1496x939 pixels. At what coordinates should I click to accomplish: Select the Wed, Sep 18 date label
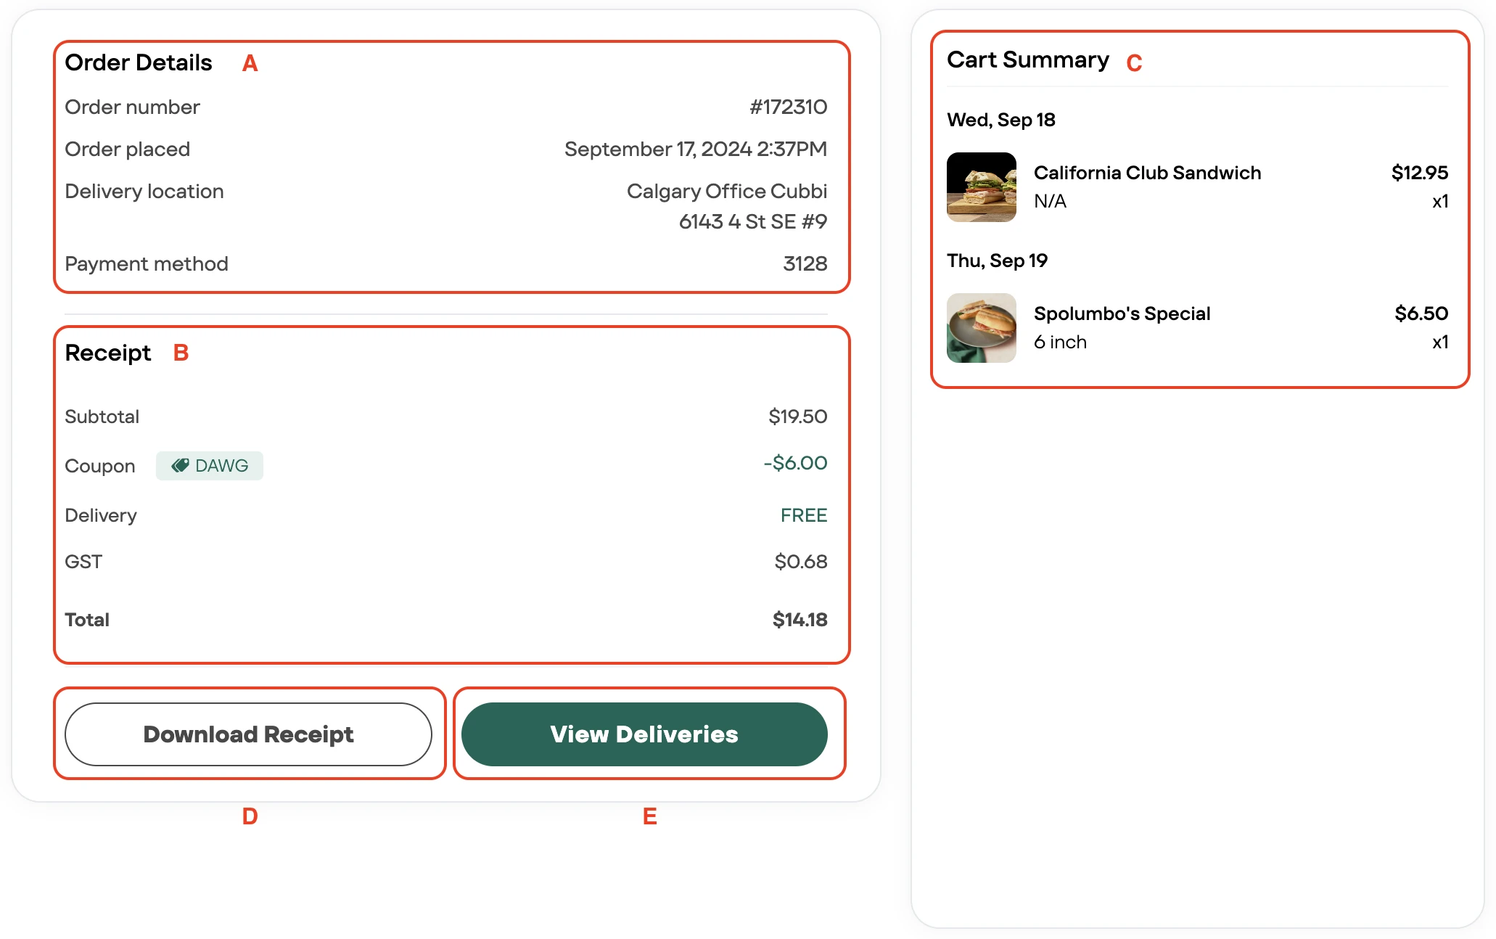pyautogui.click(x=1000, y=120)
